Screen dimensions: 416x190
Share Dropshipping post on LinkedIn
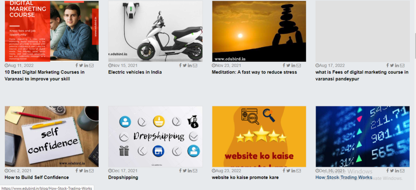[190, 171]
